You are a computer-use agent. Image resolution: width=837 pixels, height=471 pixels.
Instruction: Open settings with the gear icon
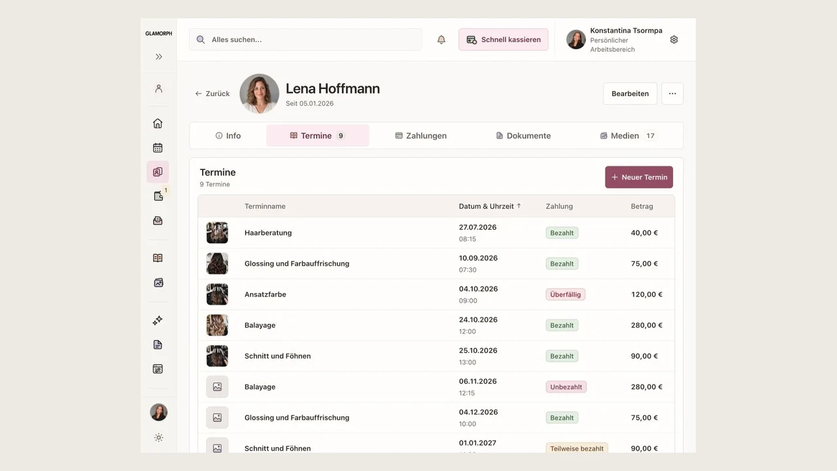[x=674, y=40]
